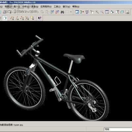The height and width of the screenshot is (132, 132).
Task: Open the 信息(N) Info menu
Action: pos(35,7)
